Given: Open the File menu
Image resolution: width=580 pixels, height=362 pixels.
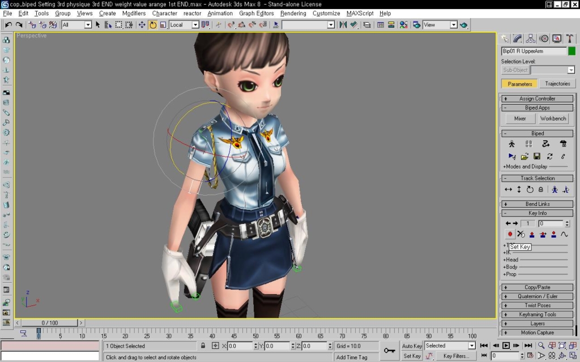Looking at the screenshot, I should [x=7, y=14].
